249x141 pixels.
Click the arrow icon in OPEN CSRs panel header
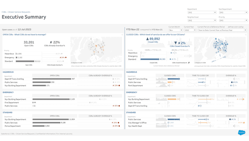tap(122, 35)
